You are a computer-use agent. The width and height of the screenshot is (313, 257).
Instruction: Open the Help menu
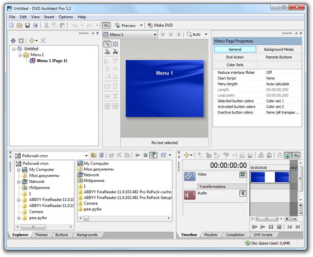coord(82,17)
